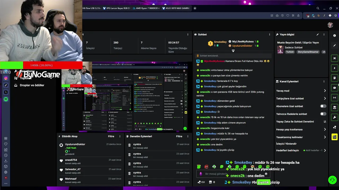The width and height of the screenshot is (339, 190).
Task: Click the search icon in the browser title bar
Action: [x=318, y=8]
